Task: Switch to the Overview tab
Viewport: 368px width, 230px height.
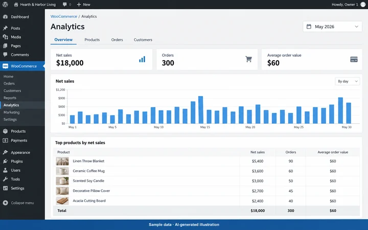Action: coord(63,40)
